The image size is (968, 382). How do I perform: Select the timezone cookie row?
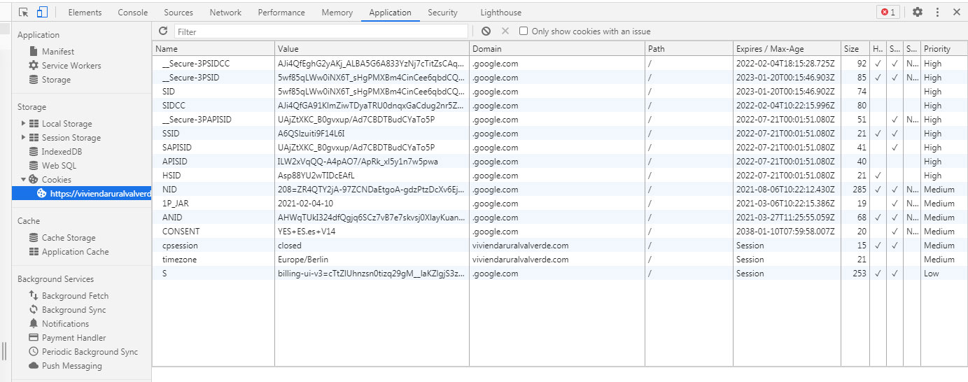[560, 259]
